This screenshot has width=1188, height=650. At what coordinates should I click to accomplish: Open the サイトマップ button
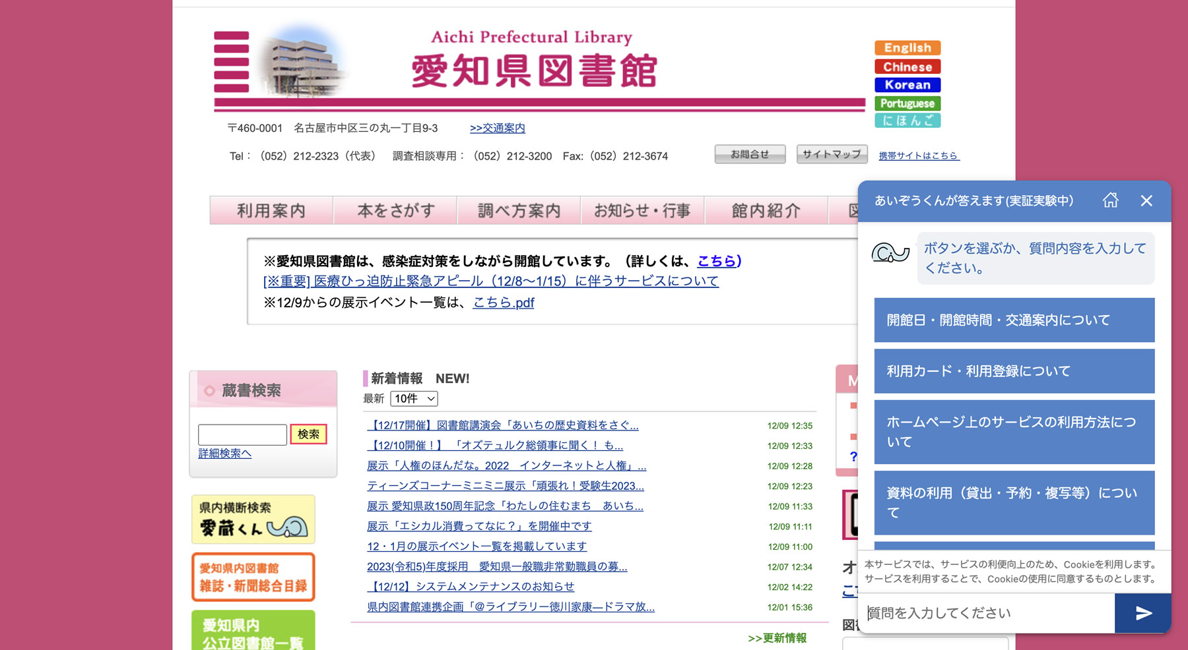click(x=832, y=154)
